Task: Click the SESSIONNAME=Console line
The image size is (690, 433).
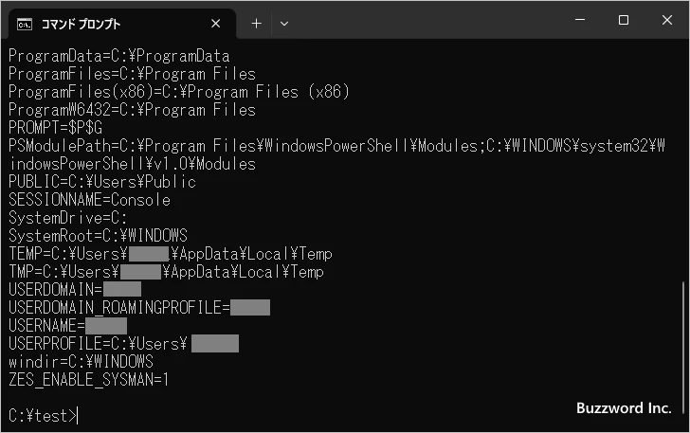Action: coord(89,200)
